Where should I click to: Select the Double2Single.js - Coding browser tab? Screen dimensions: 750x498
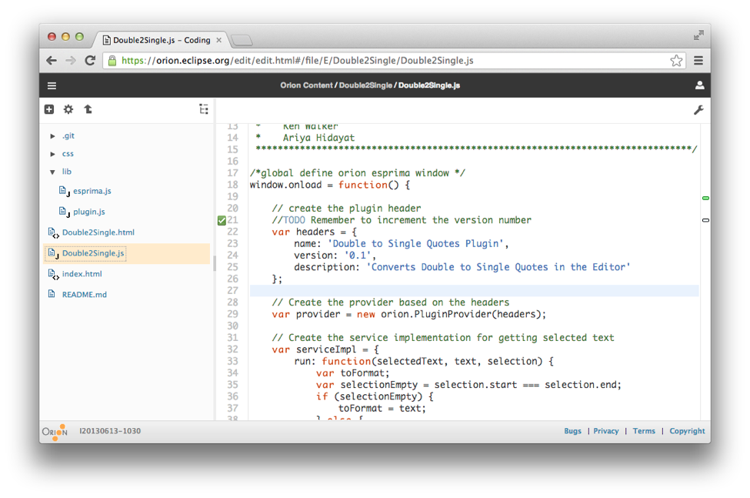coord(162,40)
